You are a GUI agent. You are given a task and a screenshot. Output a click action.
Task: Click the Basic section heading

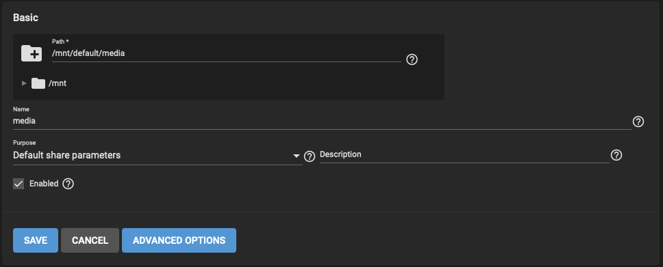26,18
